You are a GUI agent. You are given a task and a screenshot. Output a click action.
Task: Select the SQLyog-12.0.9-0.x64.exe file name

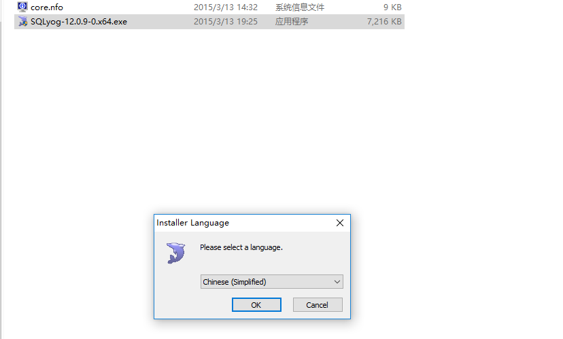pos(79,22)
